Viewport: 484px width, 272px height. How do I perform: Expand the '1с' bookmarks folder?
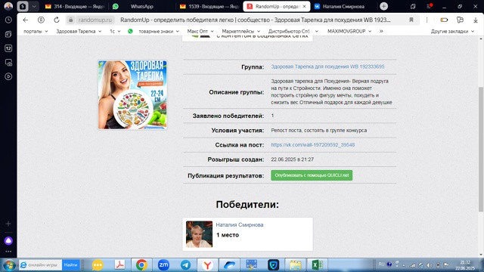point(115,31)
